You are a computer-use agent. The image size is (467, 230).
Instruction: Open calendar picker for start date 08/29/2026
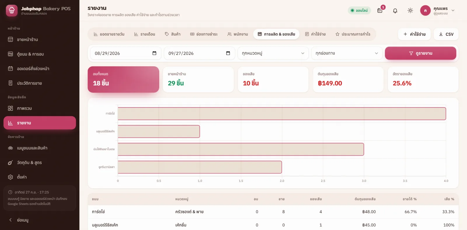click(x=154, y=53)
